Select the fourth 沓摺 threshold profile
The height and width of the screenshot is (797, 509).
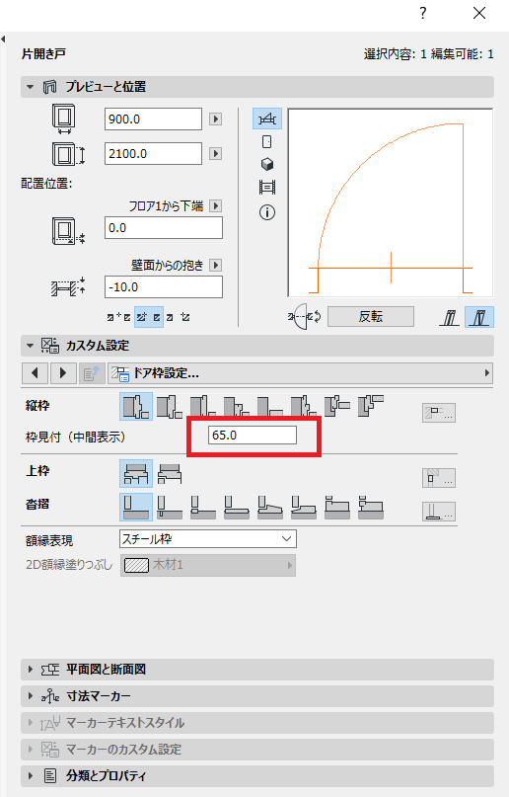(236, 507)
